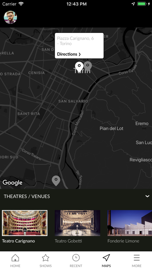
Task: Select the Teatro Gobetti thumbnail
Action: coord(78,223)
